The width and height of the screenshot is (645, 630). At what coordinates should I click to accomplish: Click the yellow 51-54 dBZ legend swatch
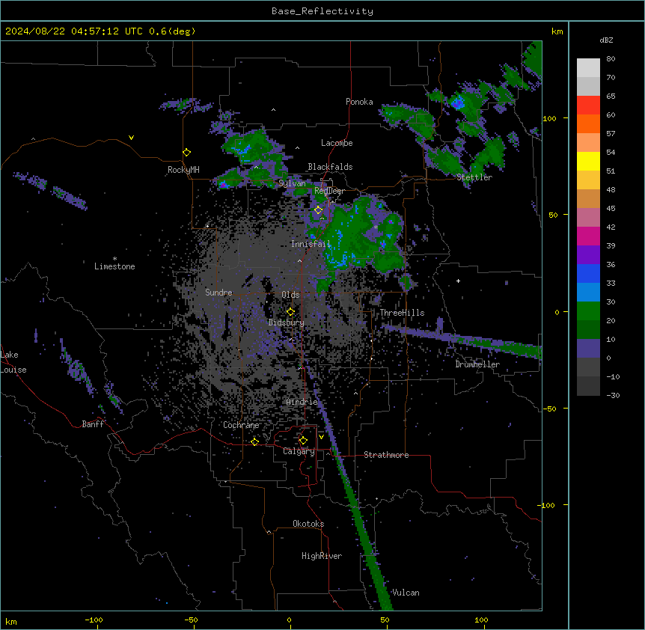(588, 161)
